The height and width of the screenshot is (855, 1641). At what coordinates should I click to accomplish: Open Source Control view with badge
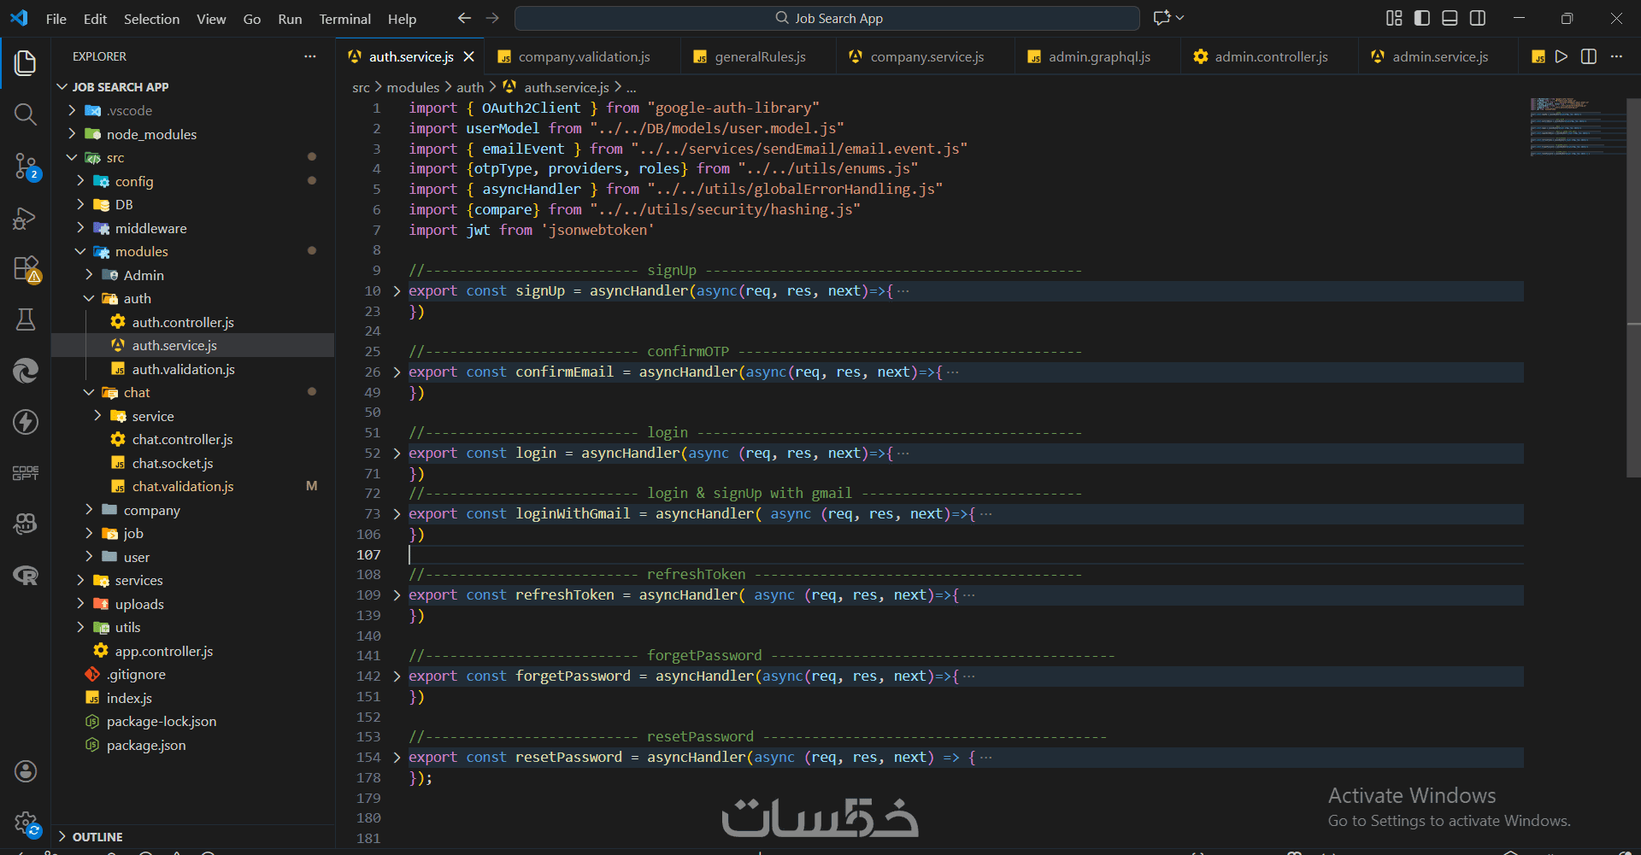coord(26,167)
